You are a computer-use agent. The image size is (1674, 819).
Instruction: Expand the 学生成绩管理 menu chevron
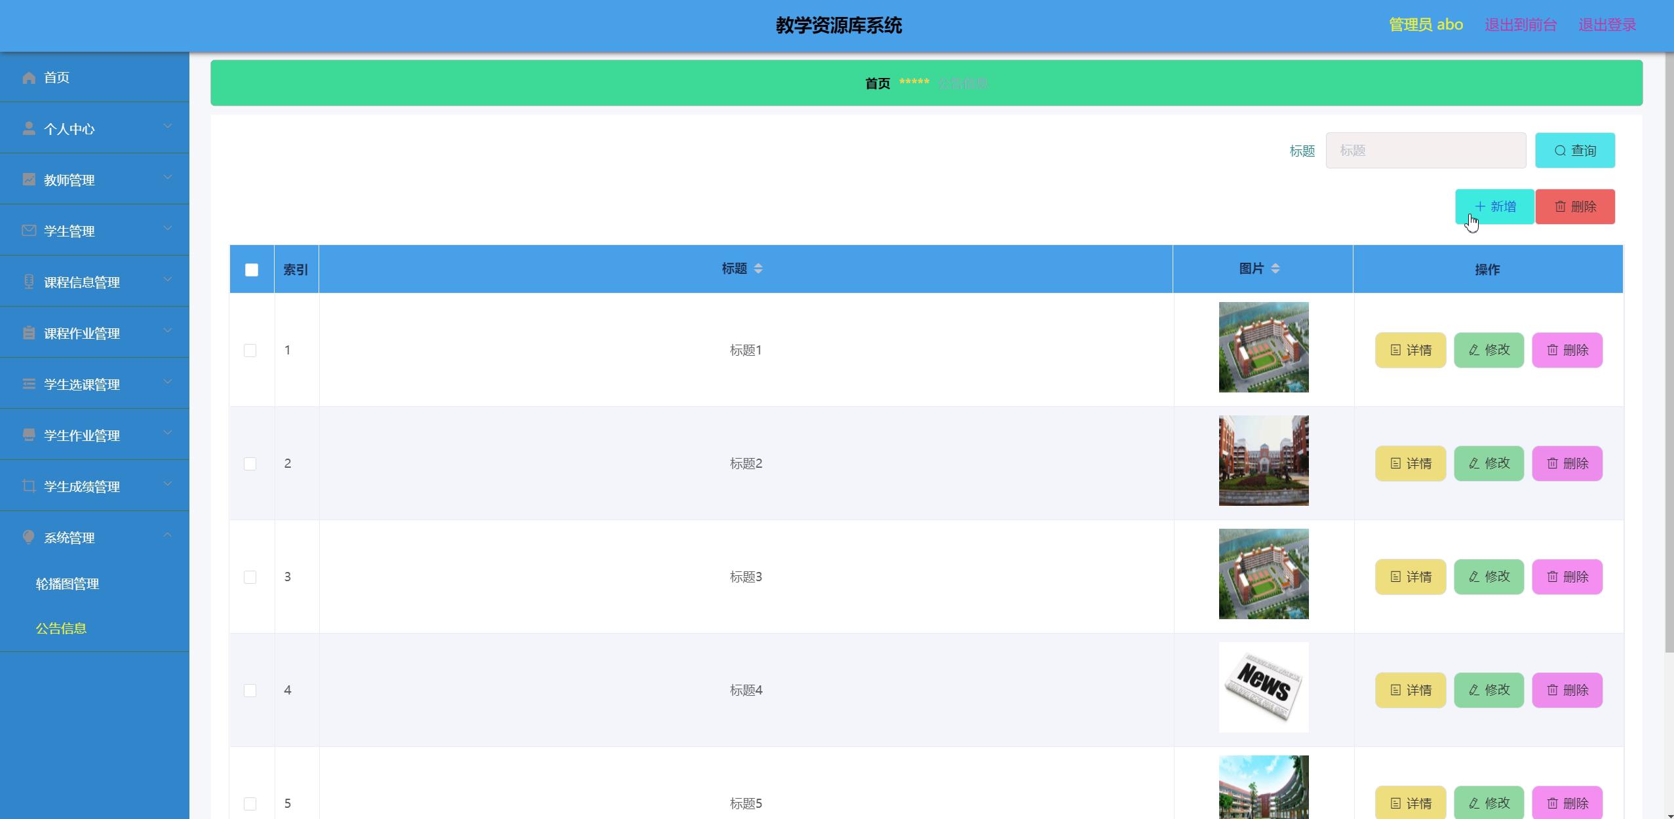(168, 484)
